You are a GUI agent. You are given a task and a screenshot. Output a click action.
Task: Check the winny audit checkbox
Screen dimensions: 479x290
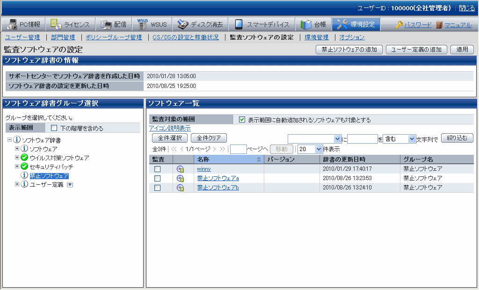[158, 169]
